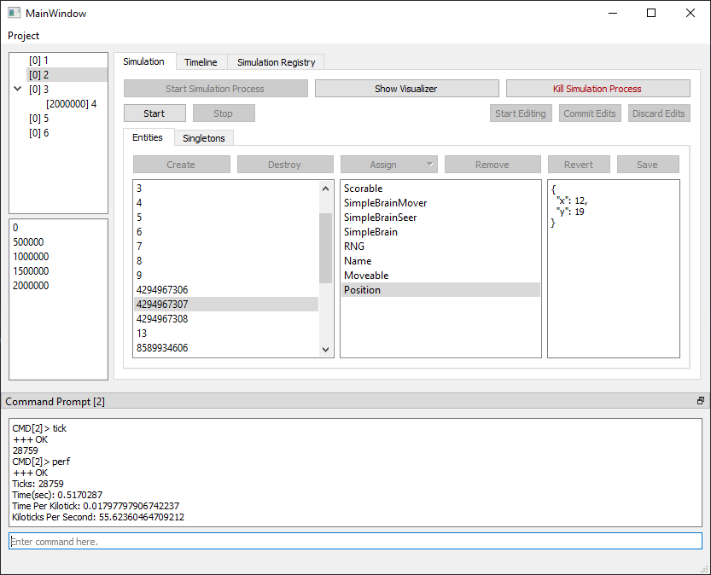Image resolution: width=711 pixels, height=575 pixels.
Task: Click the Start button
Action: (154, 113)
